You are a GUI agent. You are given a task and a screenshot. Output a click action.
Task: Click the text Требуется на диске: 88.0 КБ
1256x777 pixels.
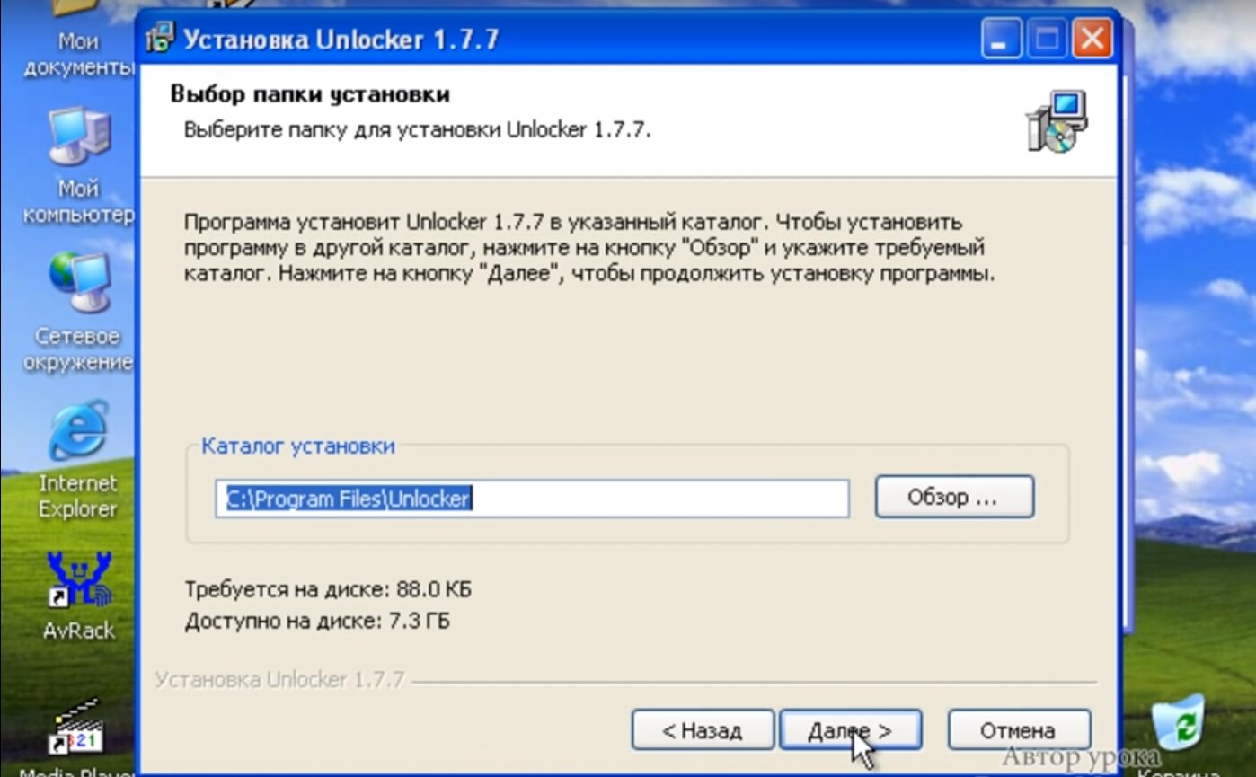coord(328,590)
